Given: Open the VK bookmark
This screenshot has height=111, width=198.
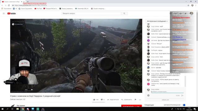Looking at the screenshot, I should pos(15,9).
